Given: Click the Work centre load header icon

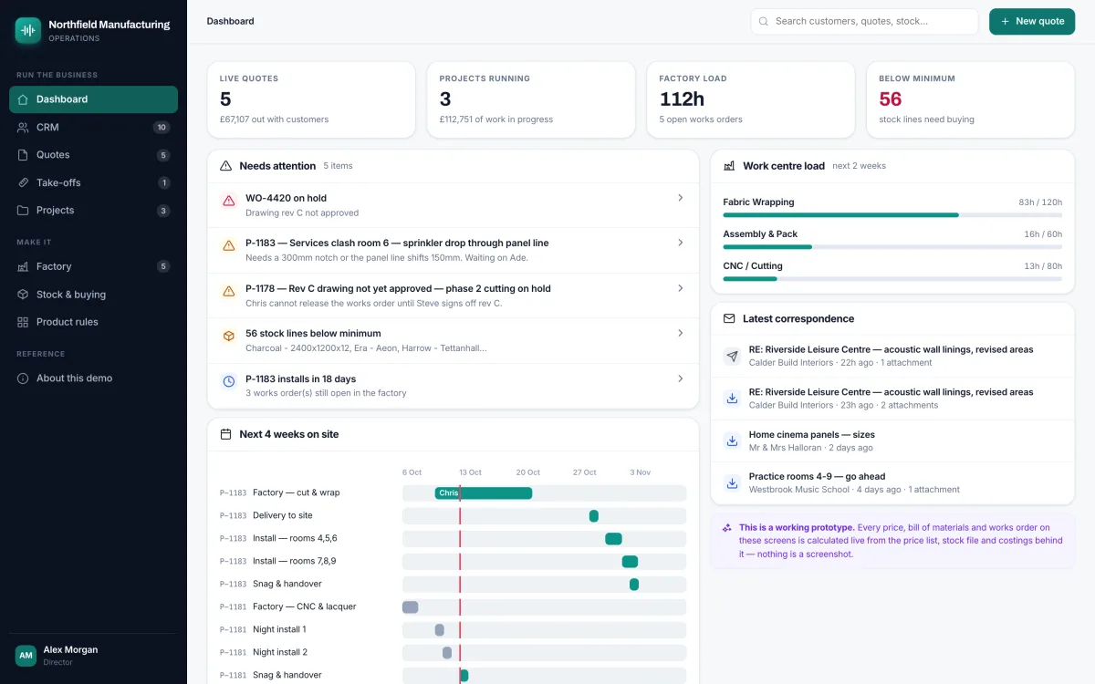Looking at the screenshot, I should pos(729,166).
